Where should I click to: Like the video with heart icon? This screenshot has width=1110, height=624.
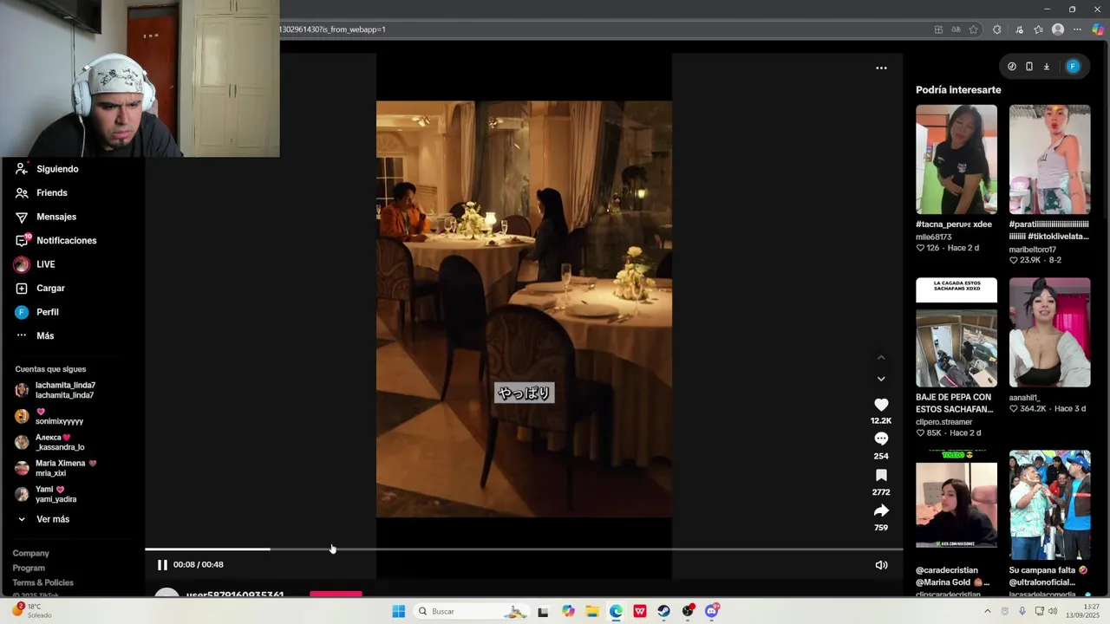[x=881, y=405]
